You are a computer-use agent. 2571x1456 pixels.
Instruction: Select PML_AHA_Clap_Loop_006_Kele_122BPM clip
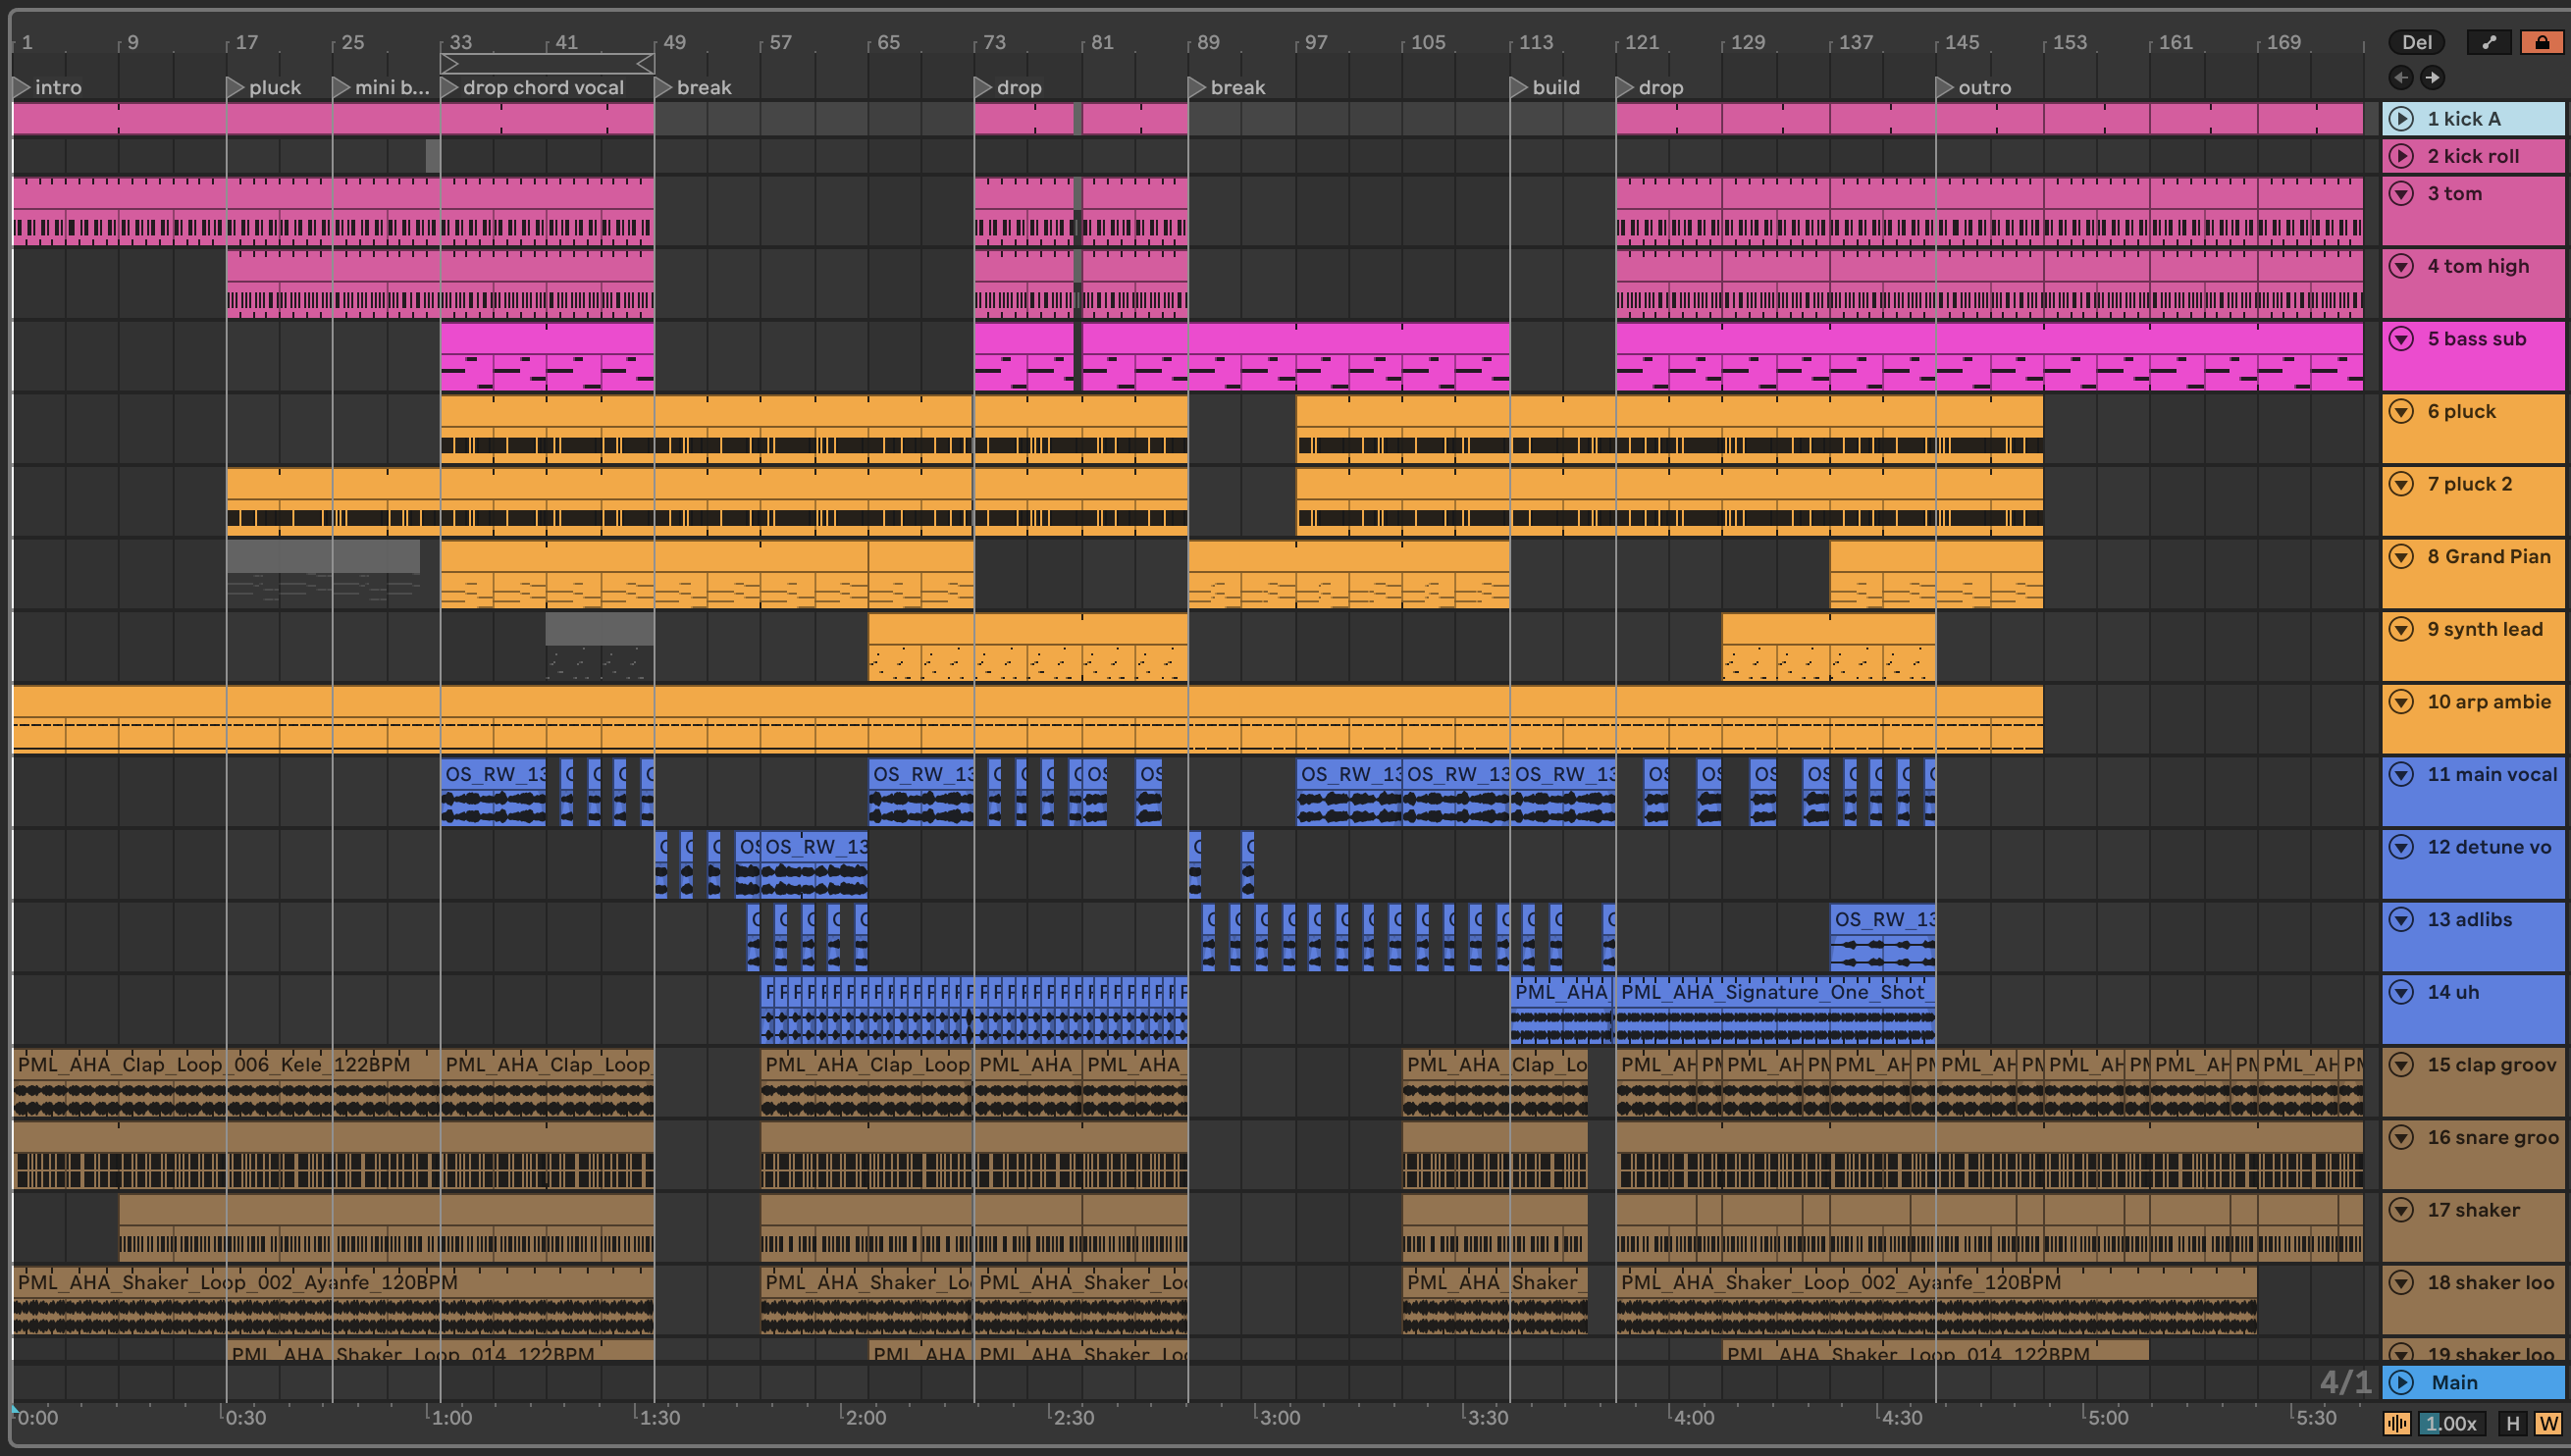pyautogui.click(x=226, y=1081)
